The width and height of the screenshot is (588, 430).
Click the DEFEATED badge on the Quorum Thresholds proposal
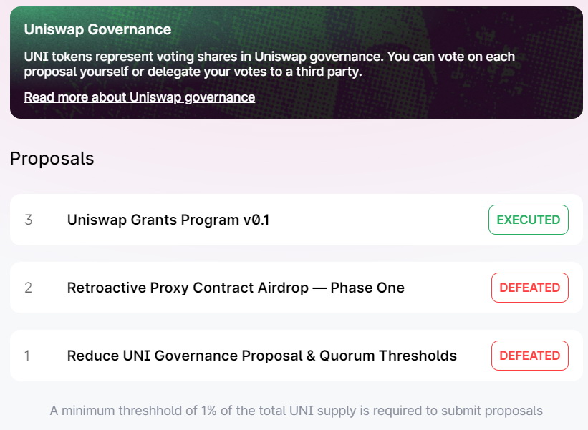coord(530,356)
